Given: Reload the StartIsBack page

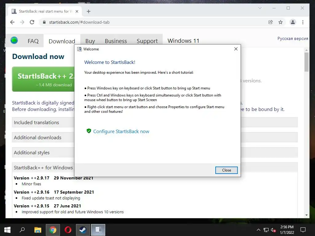Looking at the screenshot, I should pyautogui.click(x=32, y=22).
